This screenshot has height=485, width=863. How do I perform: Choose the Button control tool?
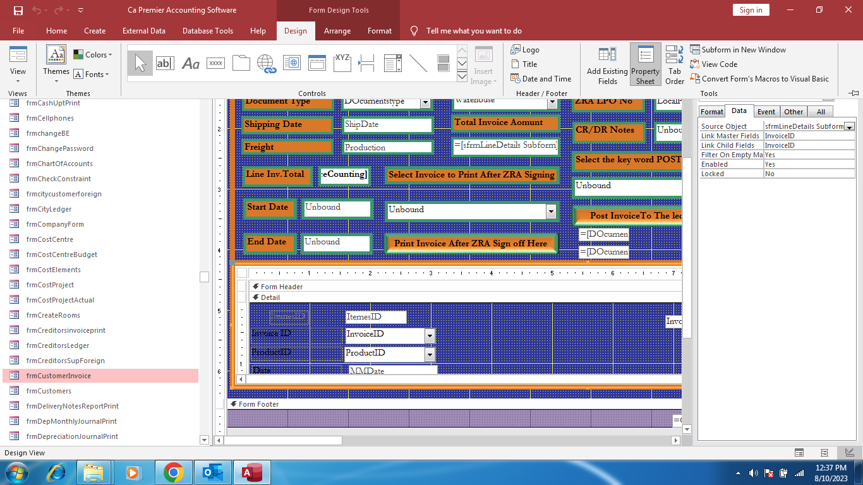[x=216, y=63]
